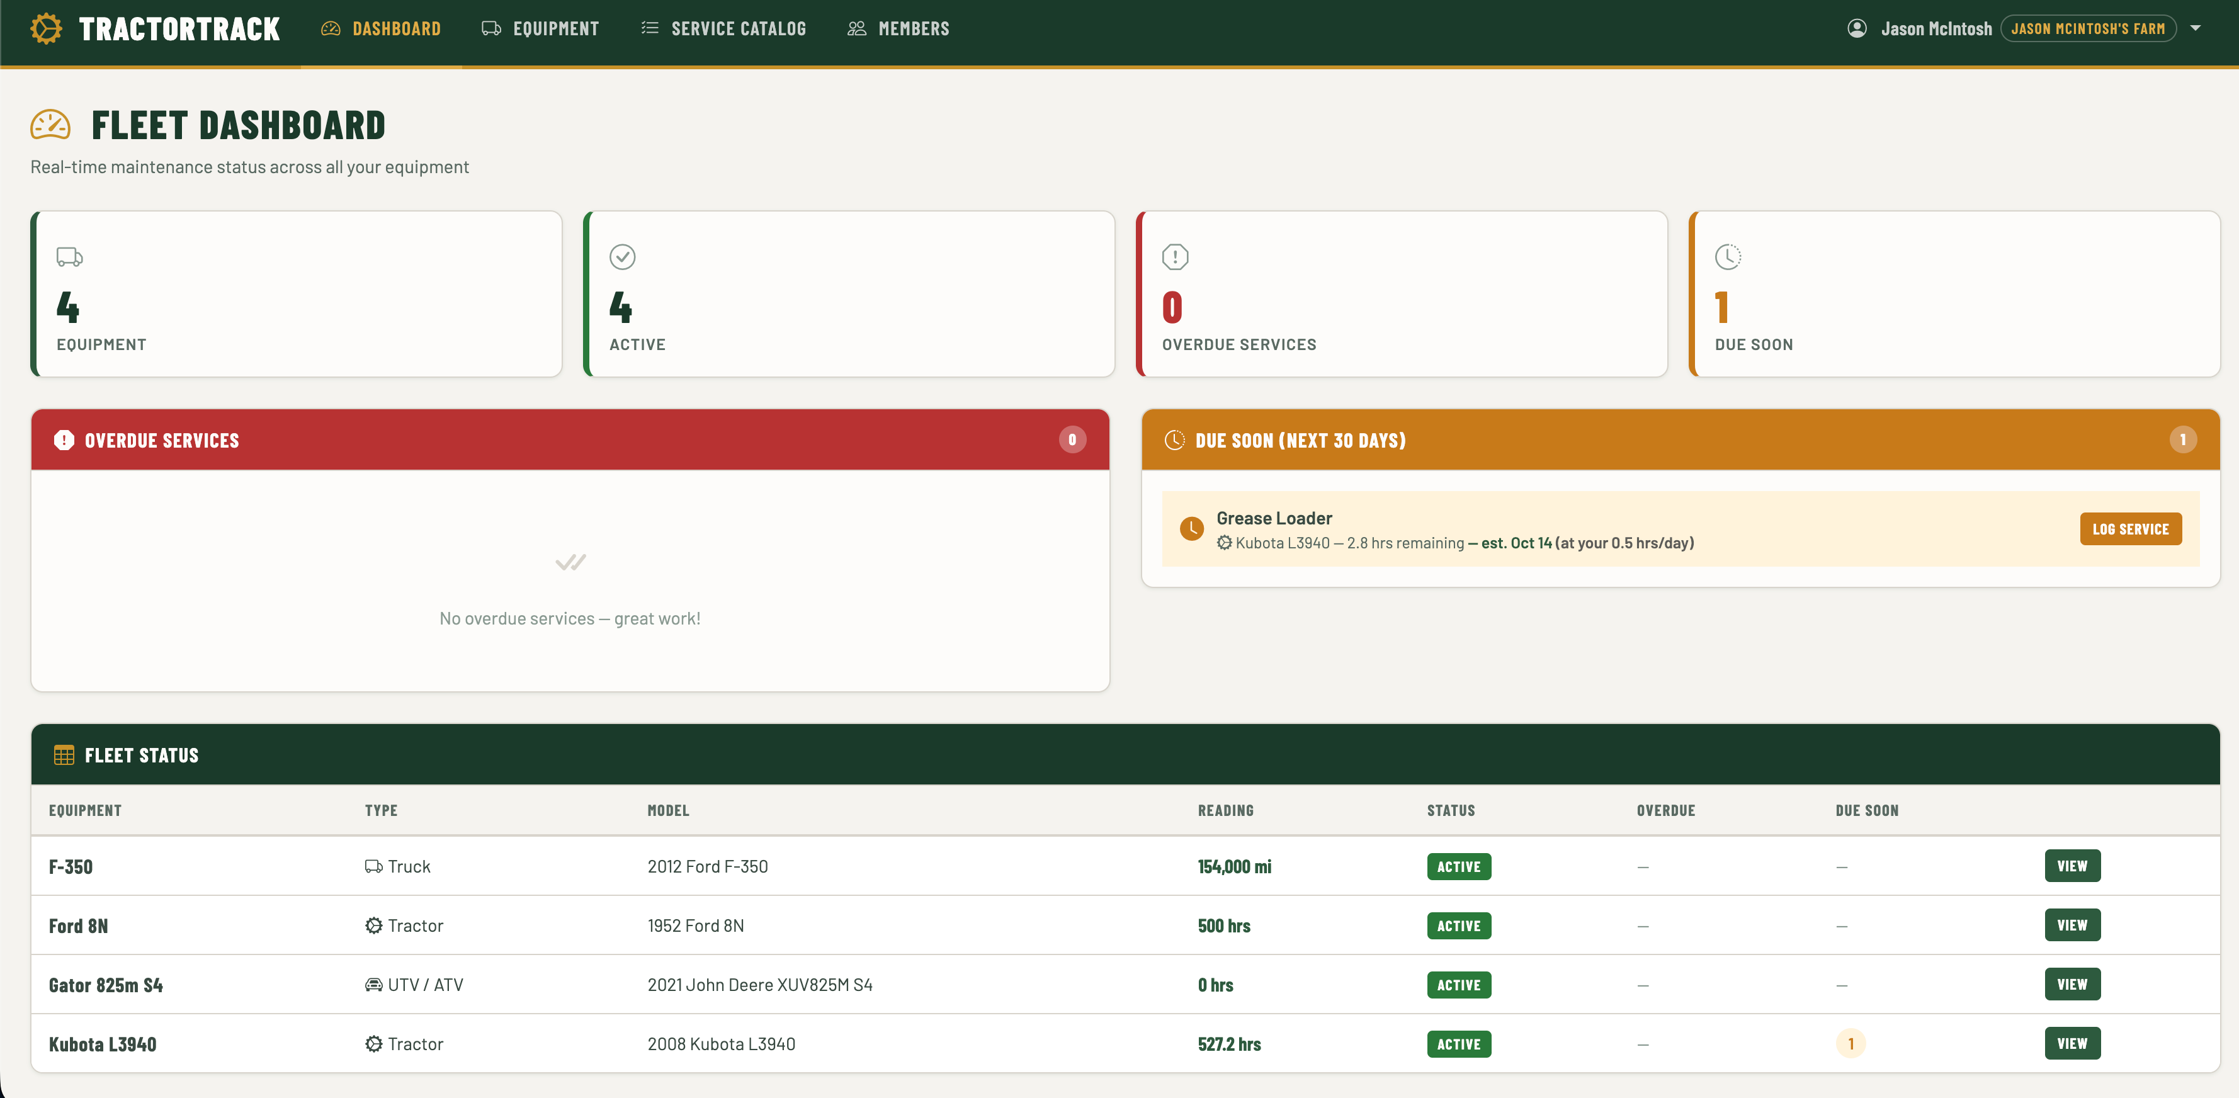The image size is (2239, 1098).
Task: Click the Reading column header
Action: (x=1225, y=810)
